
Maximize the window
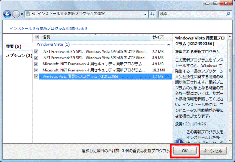pyautogui.click(x=215, y=3)
